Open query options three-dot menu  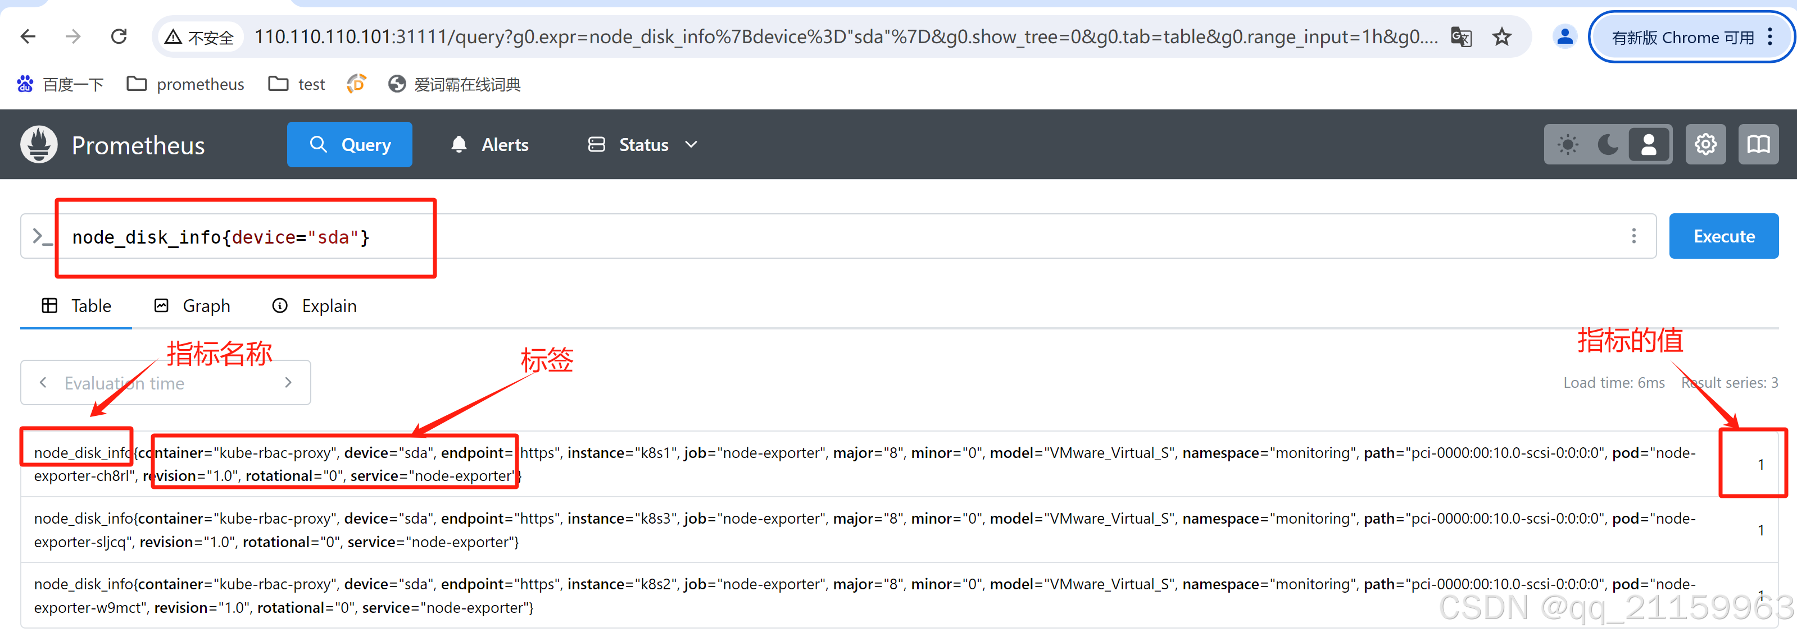coord(1633,236)
